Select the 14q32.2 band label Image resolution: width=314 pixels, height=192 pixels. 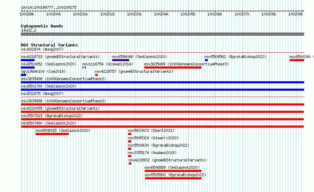29,30
